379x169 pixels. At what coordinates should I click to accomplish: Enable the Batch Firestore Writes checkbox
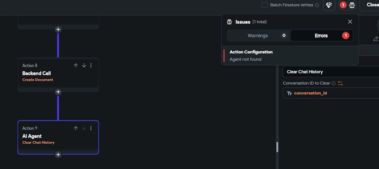tap(265, 5)
